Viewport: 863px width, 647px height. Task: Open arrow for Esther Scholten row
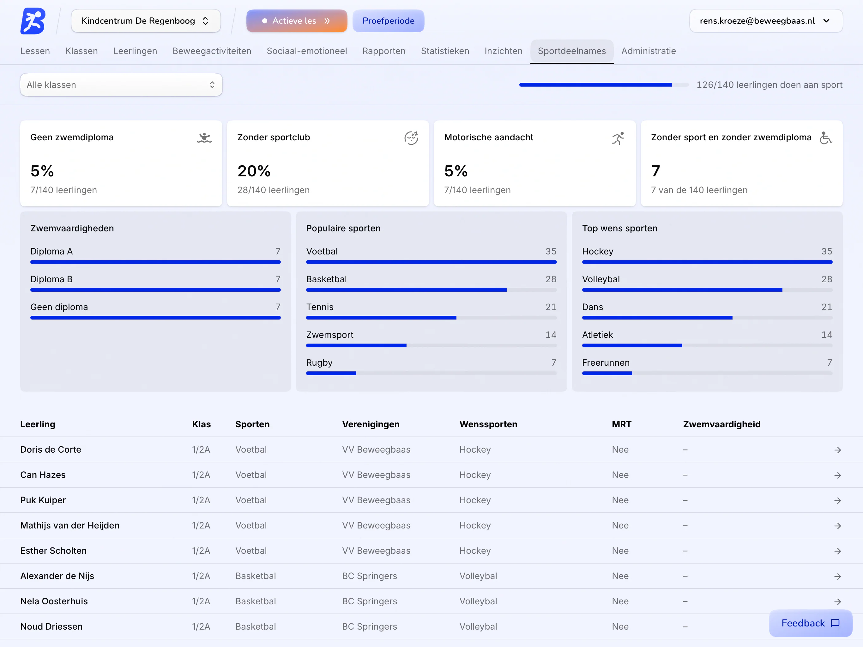pyautogui.click(x=837, y=551)
